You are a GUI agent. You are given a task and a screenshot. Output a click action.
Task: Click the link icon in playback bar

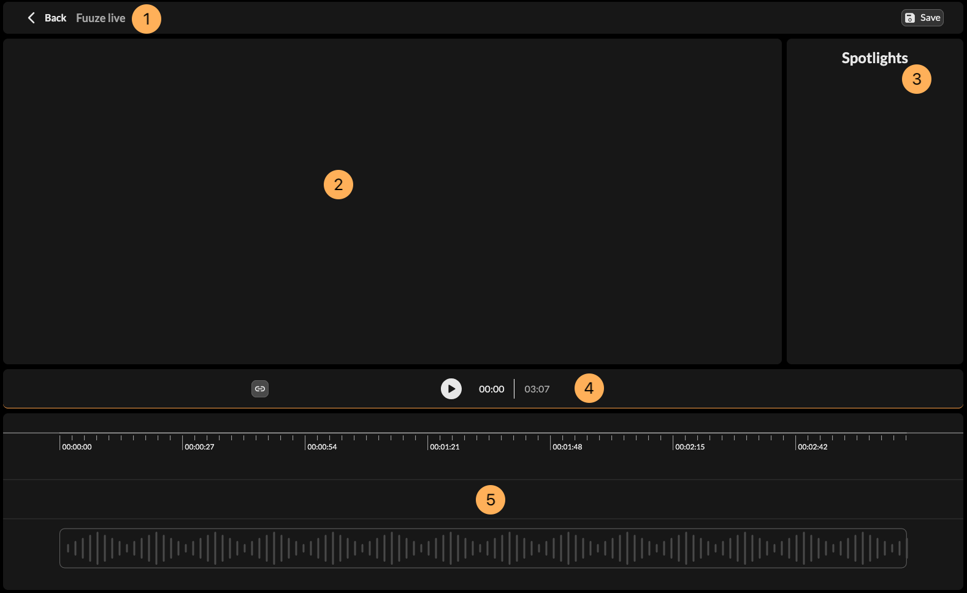(x=260, y=389)
